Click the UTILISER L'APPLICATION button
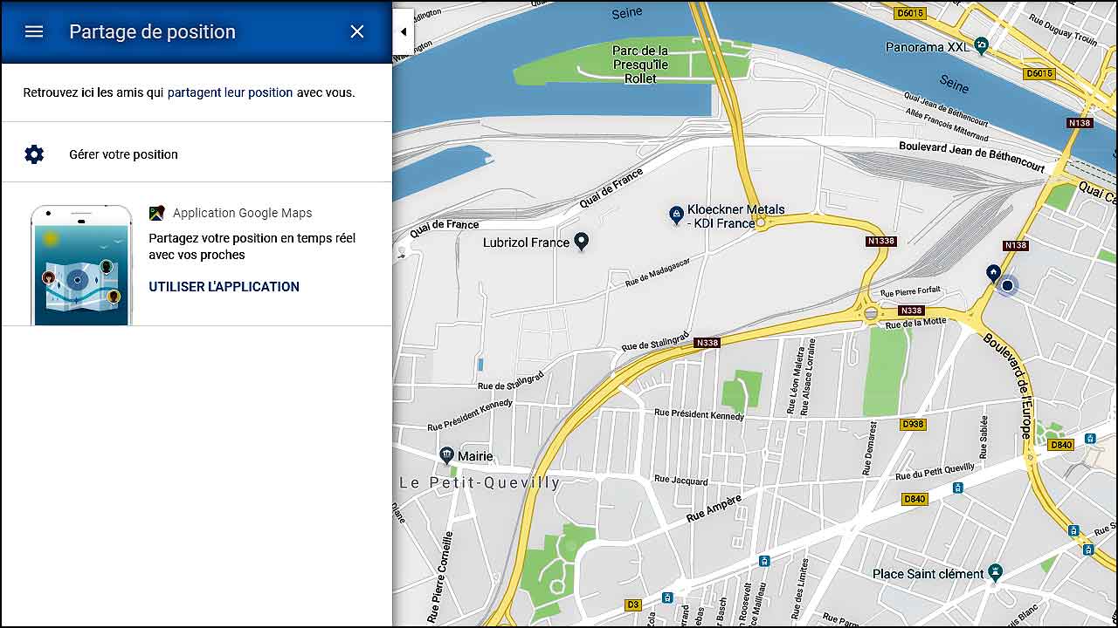 coord(224,287)
